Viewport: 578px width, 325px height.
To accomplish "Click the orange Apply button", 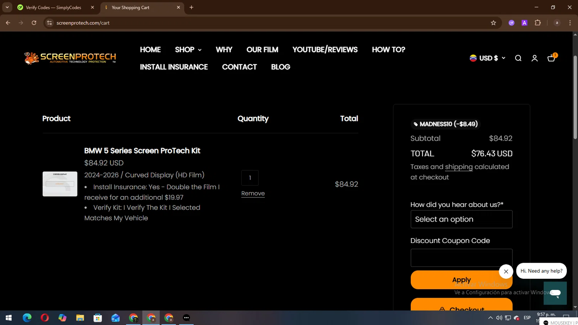I will click(x=461, y=280).
